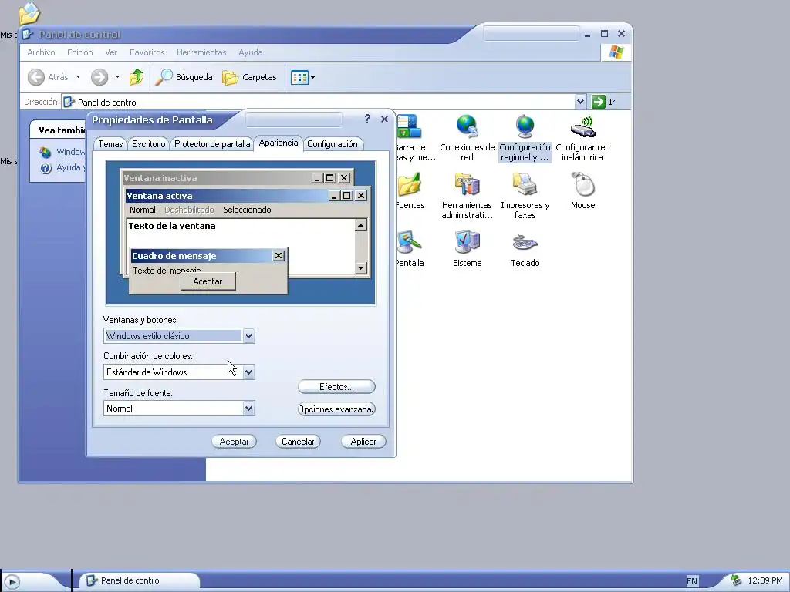Click the Windows Update link icon
This screenshot has width=790, height=592.
click(46, 152)
